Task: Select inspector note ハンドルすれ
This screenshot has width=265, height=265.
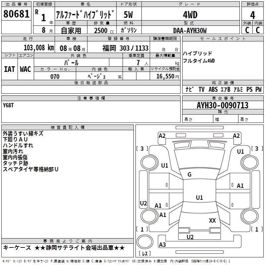Action: (18, 145)
